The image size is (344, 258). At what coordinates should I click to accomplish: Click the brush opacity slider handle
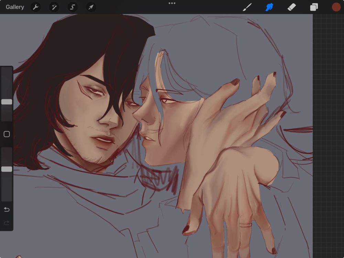[7, 169]
